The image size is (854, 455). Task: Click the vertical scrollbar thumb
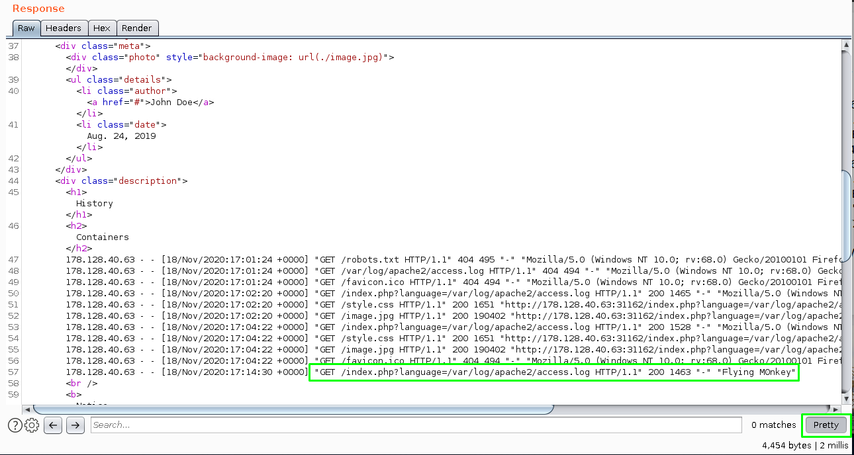(x=845, y=278)
